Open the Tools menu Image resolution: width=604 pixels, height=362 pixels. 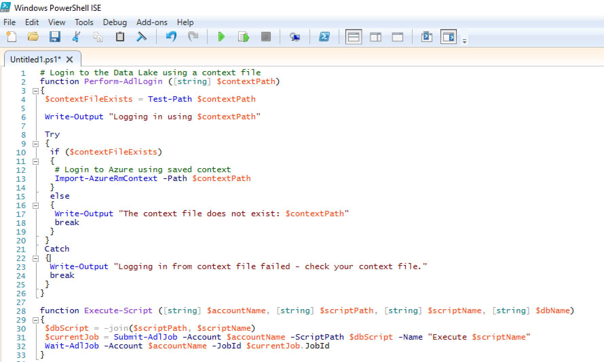point(84,22)
